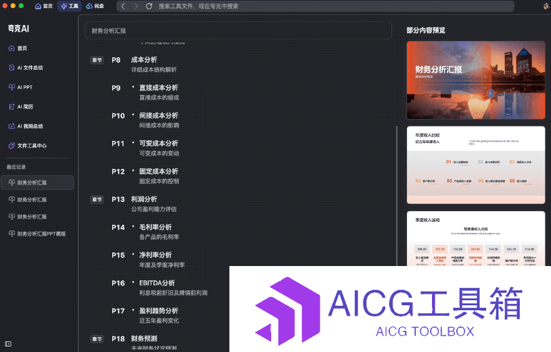Image resolution: width=551 pixels, height=352 pixels.
Task: Select 近五年盈利变化 subtitle
Action: (159, 320)
